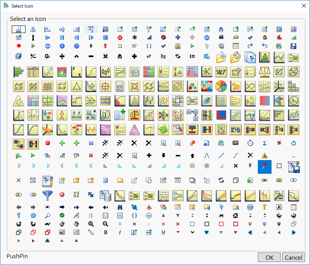Click the Cancel button
This screenshot has width=310, height=265.
(293, 257)
